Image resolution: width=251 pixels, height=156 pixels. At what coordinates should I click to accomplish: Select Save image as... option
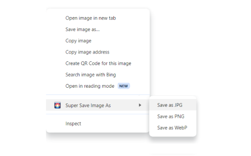coord(82,29)
